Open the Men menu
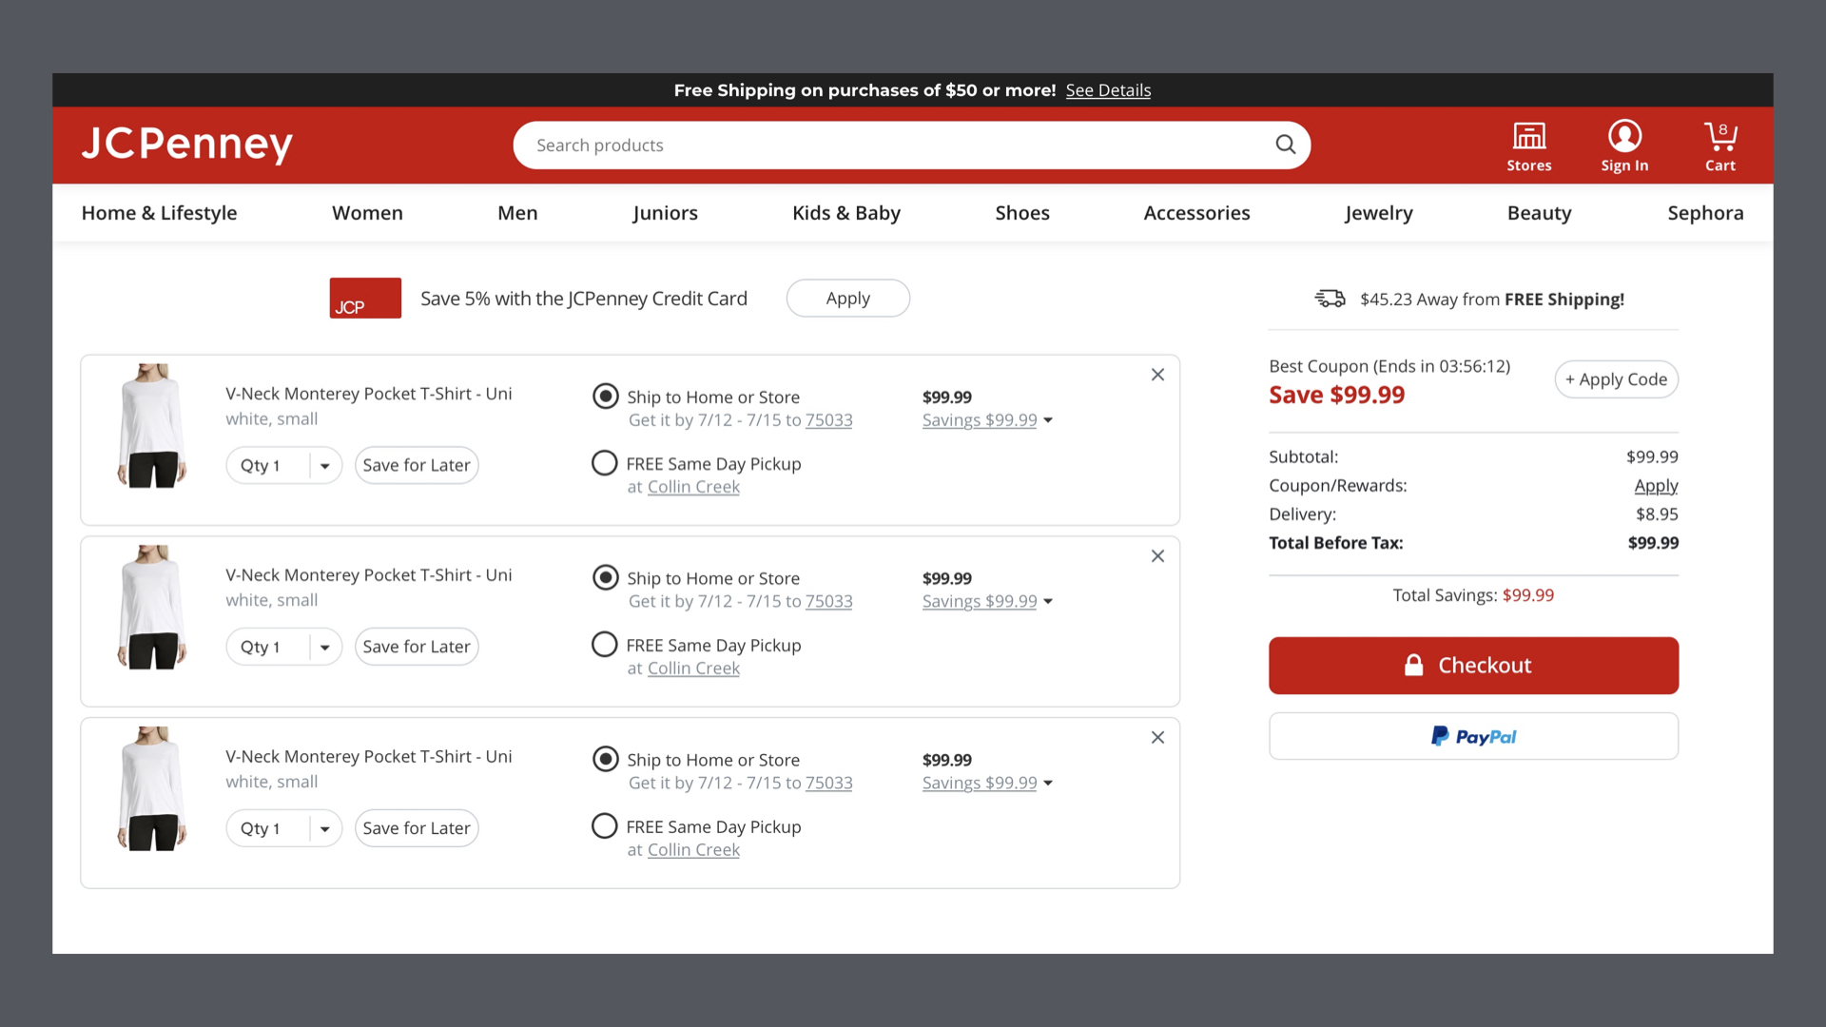The image size is (1826, 1027). tap(517, 213)
